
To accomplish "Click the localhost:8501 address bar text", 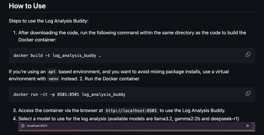I will 37,126.
